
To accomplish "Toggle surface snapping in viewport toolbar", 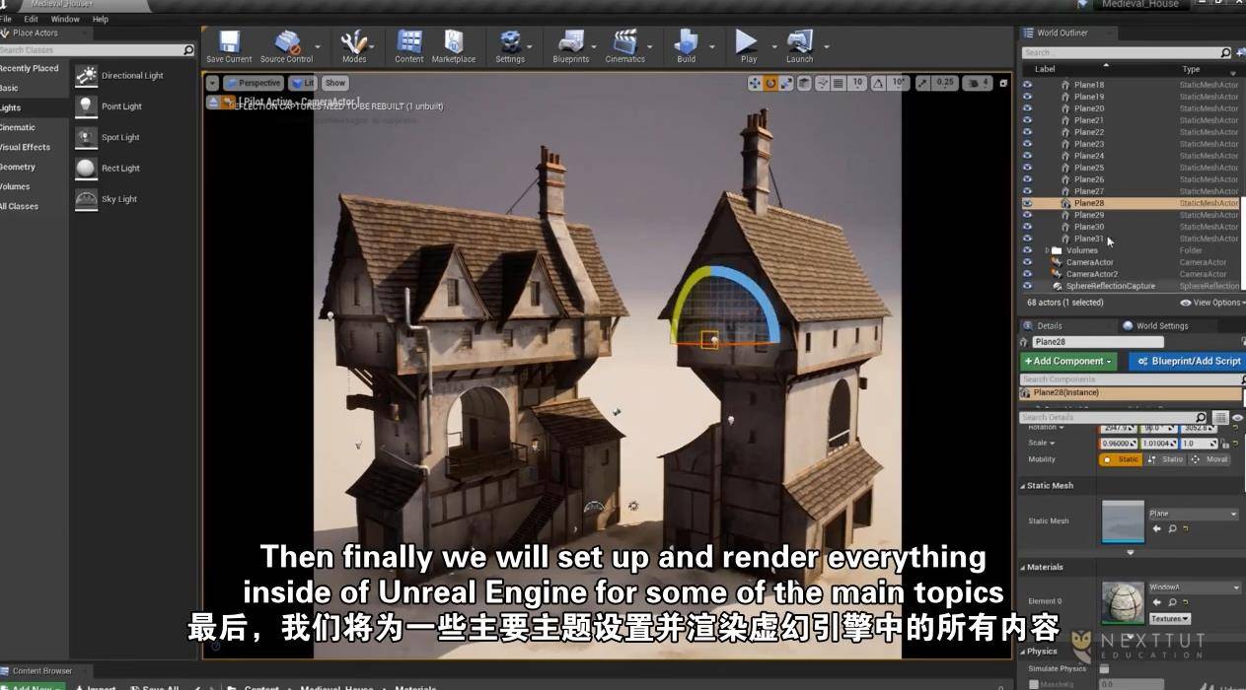I will [823, 83].
